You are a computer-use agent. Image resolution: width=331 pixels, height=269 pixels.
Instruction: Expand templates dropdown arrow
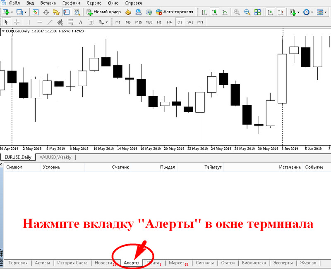tap(326, 12)
